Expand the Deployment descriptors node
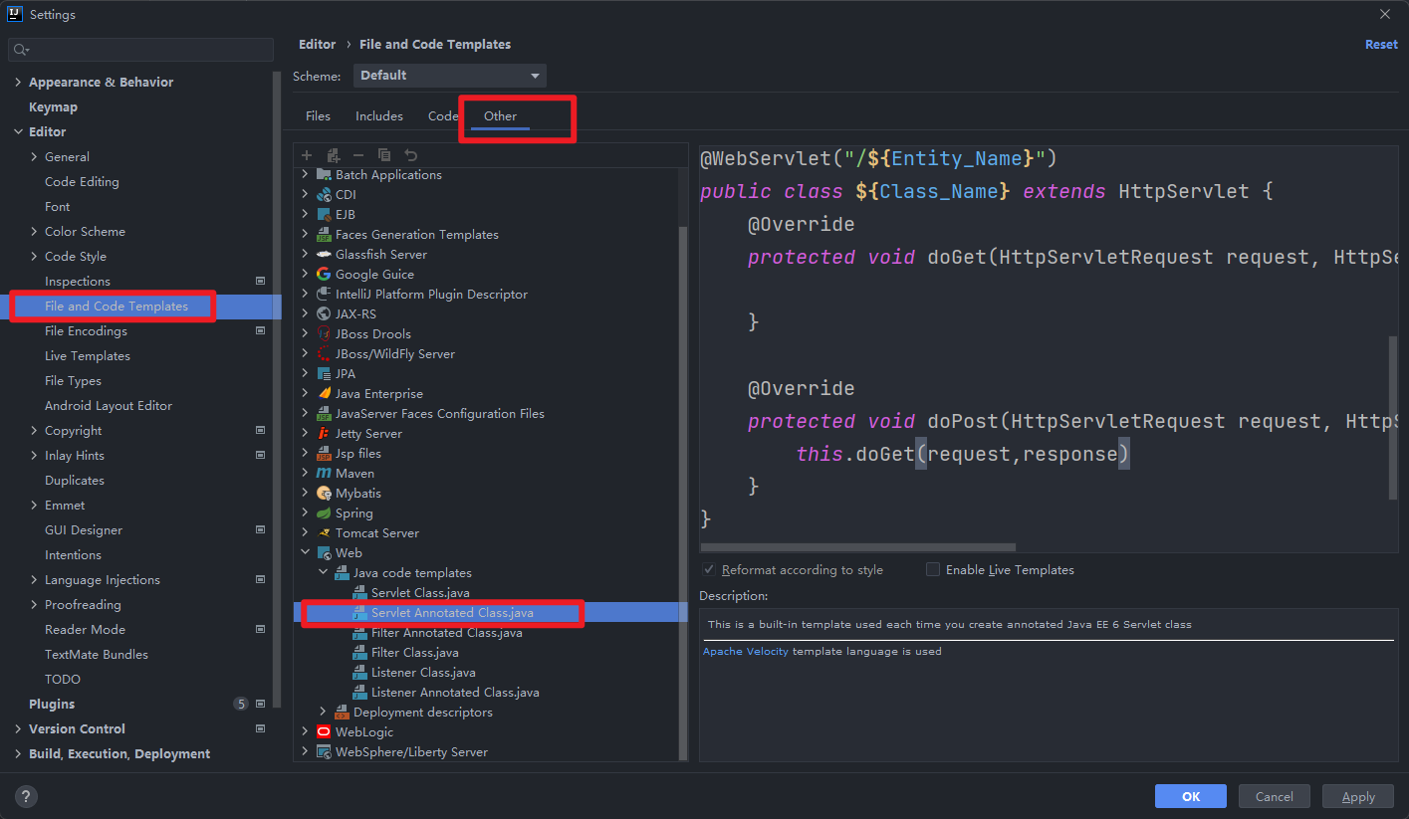 [323, 713]
